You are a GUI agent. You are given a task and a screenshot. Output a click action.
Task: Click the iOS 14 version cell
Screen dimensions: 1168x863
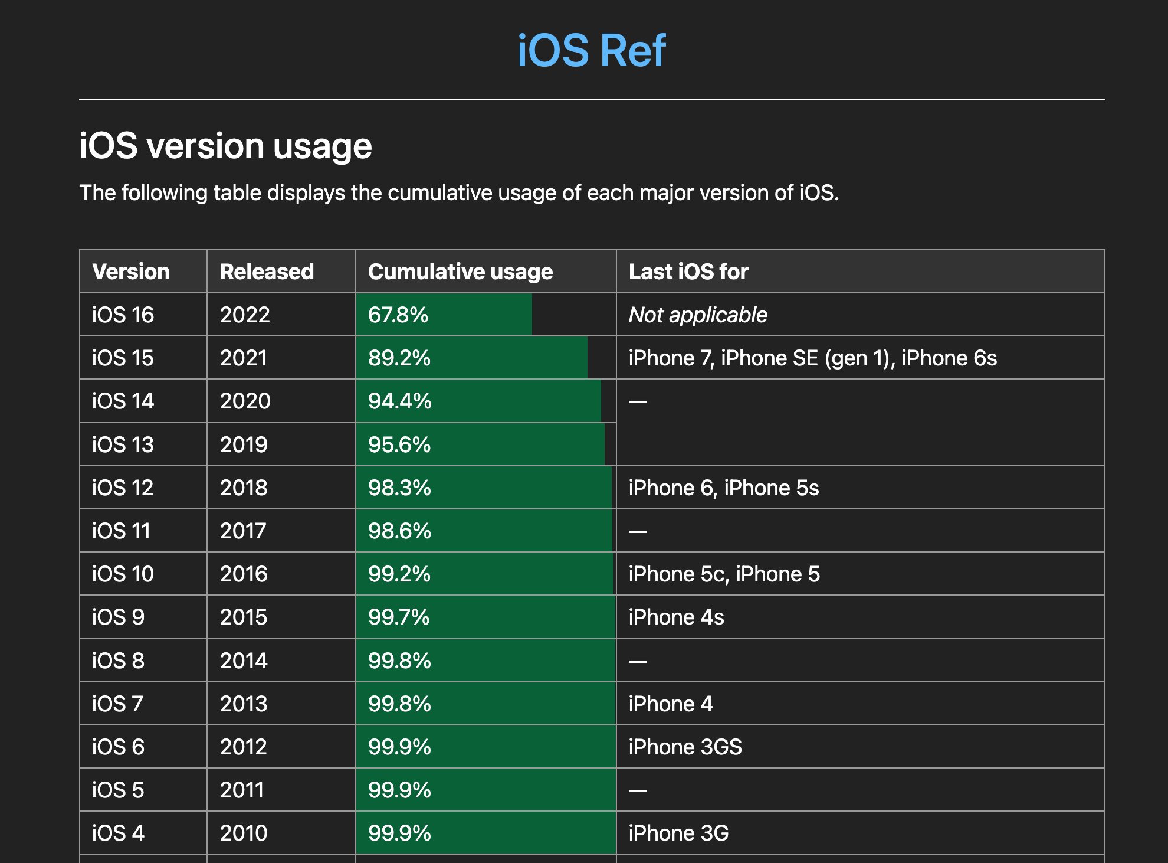[143, 401]
